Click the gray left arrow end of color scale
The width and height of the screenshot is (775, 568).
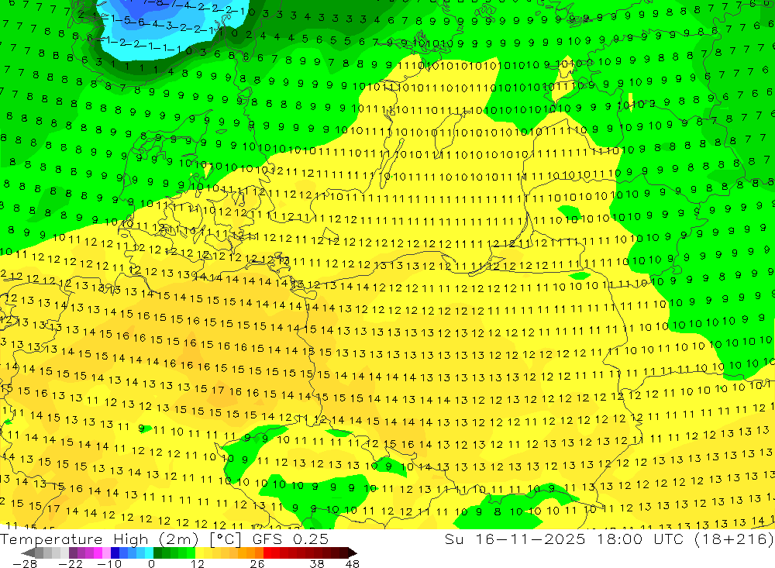pyautogui.click(x=29, y=553)
